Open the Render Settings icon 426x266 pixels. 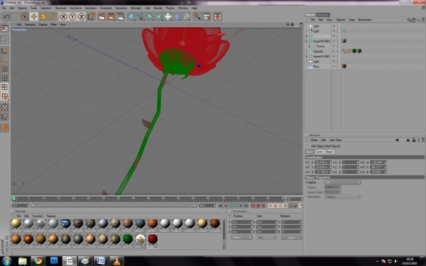(x=121, y=16)
